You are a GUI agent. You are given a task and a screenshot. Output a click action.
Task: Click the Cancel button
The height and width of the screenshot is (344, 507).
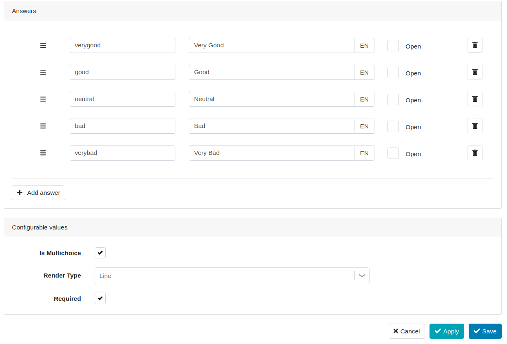coord(407,331)
